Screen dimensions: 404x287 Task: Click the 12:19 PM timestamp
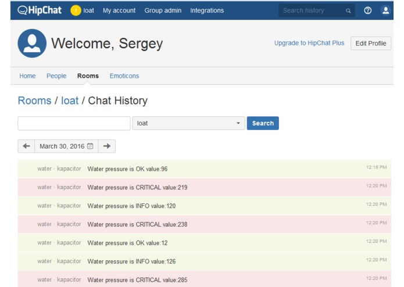pos(377,167)
